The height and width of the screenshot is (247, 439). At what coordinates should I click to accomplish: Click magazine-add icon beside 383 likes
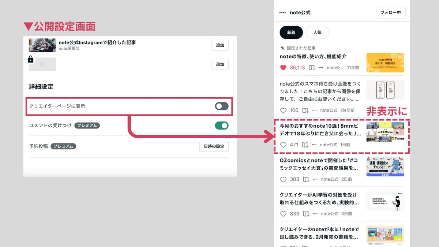306,179
